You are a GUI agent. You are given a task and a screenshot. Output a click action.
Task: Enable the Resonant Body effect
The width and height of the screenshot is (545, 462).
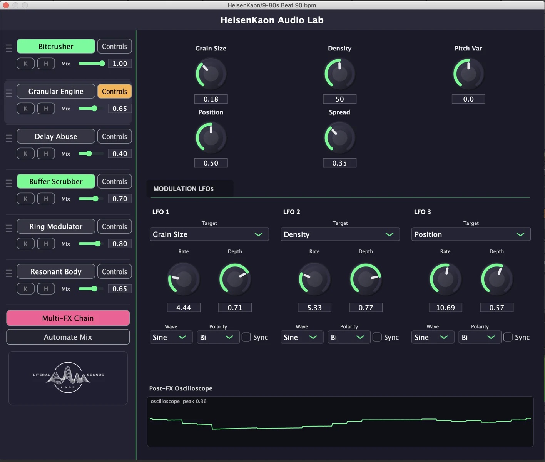56,271
